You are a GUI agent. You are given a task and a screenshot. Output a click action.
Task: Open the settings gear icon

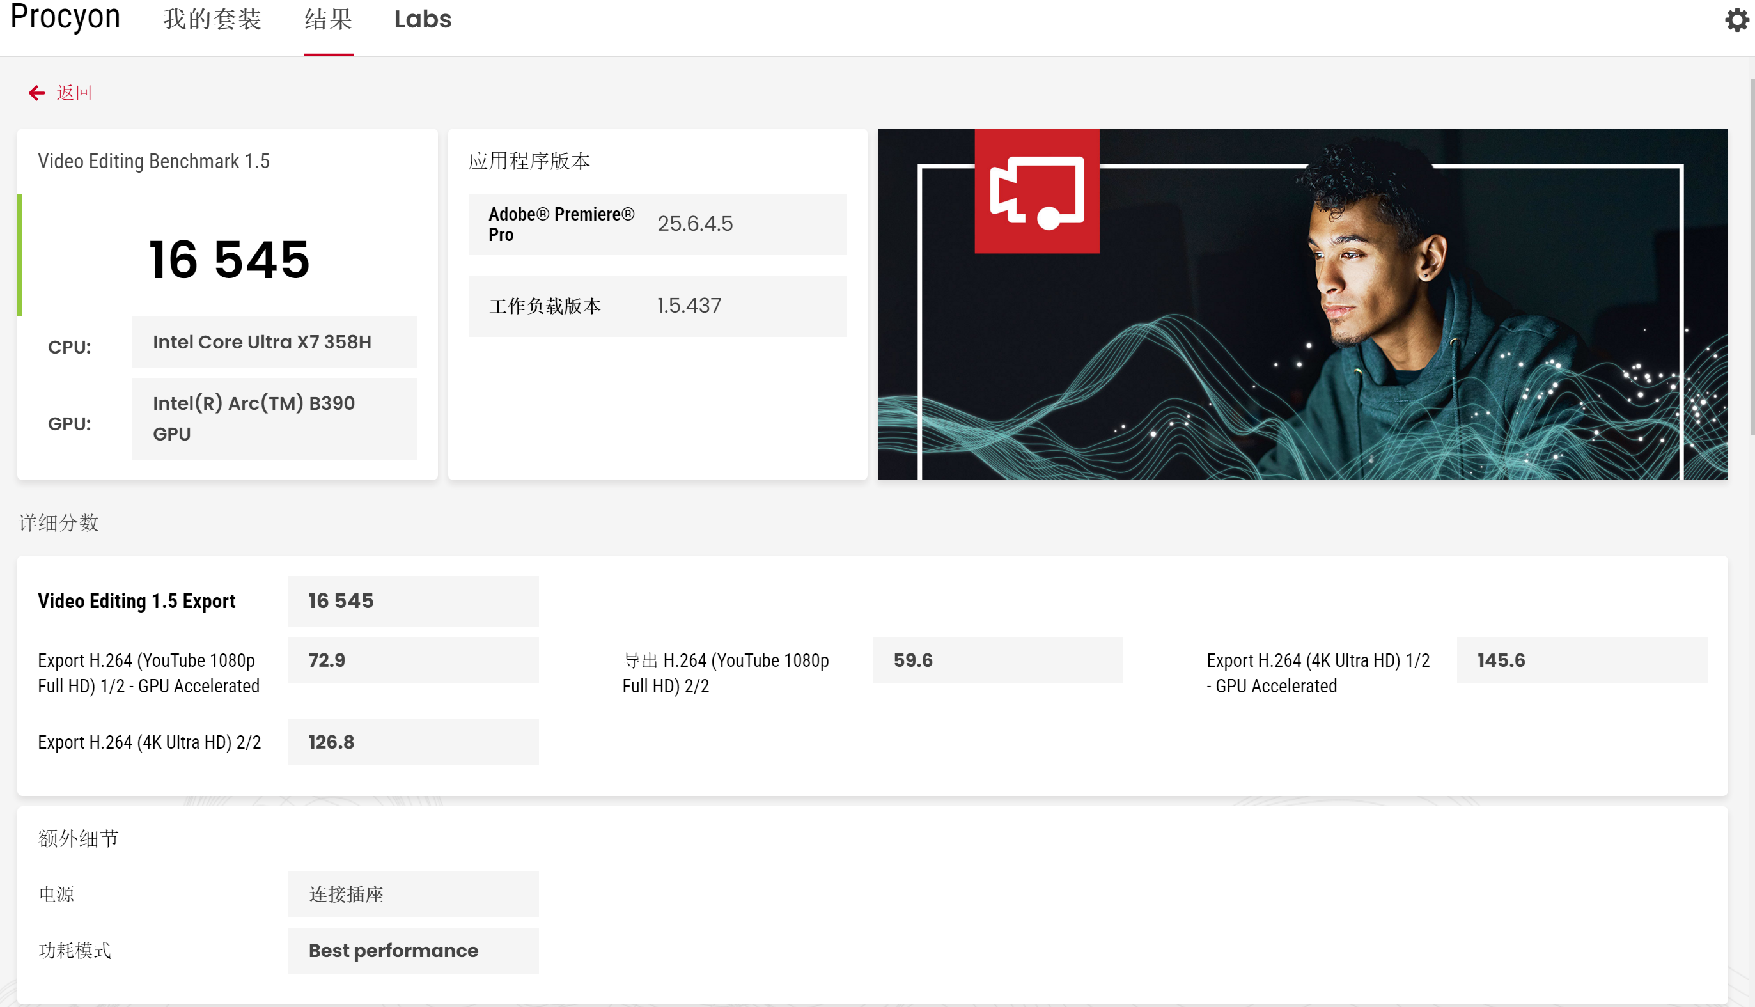[1736, 20]
